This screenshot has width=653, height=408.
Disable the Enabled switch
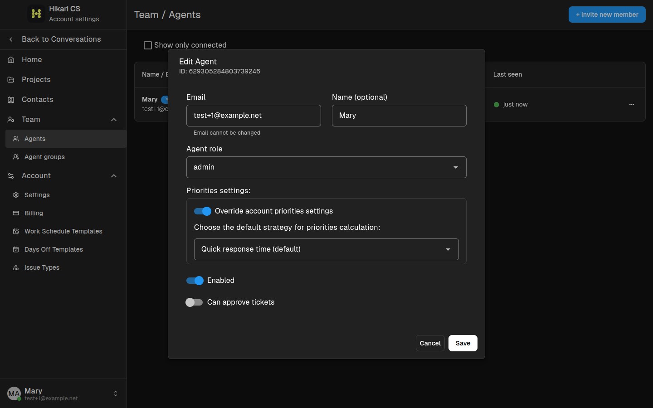click(x=195, y=281)
